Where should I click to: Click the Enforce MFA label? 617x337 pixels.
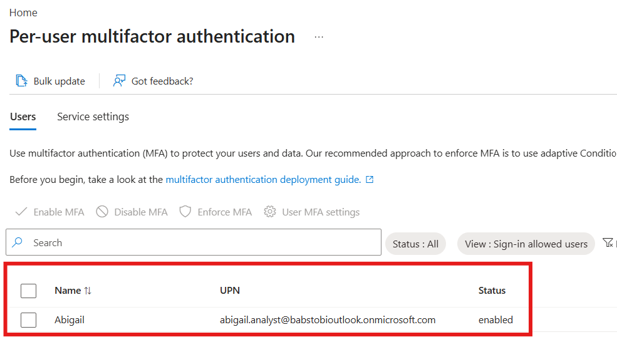[225, 212]
